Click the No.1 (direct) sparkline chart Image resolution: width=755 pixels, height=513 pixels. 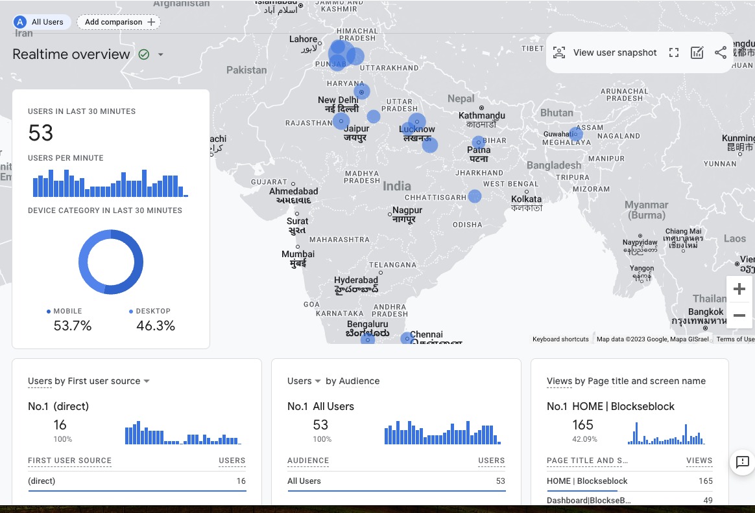[183, 433]
